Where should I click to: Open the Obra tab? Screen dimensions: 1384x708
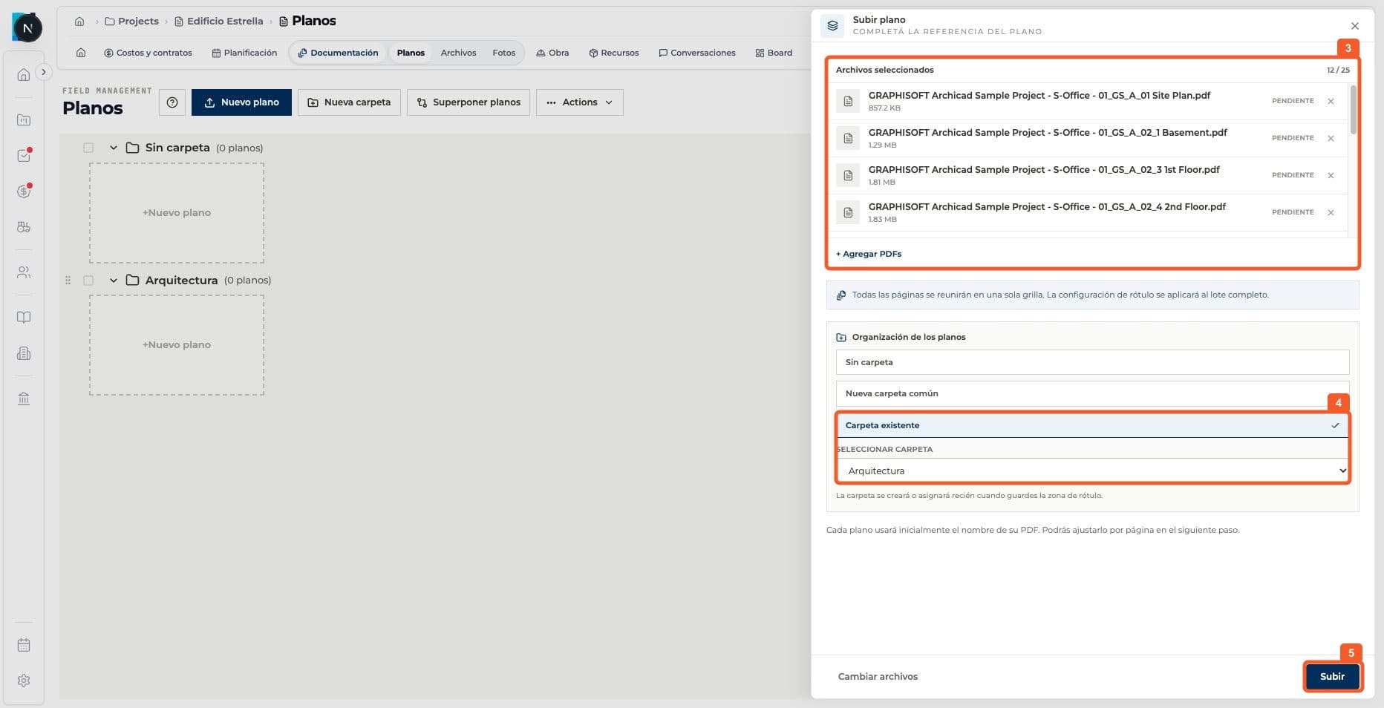(x=552, y=53)
